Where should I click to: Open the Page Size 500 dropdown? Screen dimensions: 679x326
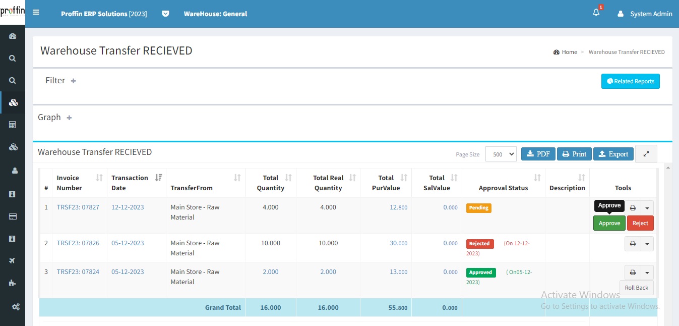pos(501,154)
